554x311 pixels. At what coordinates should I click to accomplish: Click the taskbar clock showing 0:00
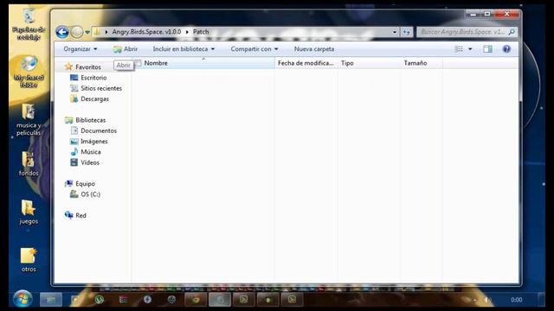[516, 300]
